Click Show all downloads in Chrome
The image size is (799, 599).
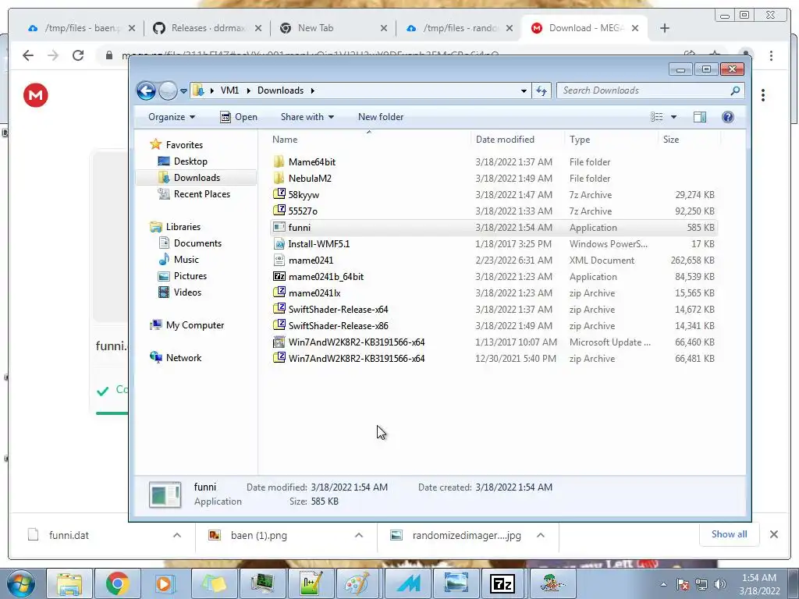730,534
